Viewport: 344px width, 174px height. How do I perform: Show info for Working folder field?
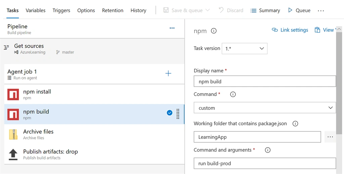(295, 124)
